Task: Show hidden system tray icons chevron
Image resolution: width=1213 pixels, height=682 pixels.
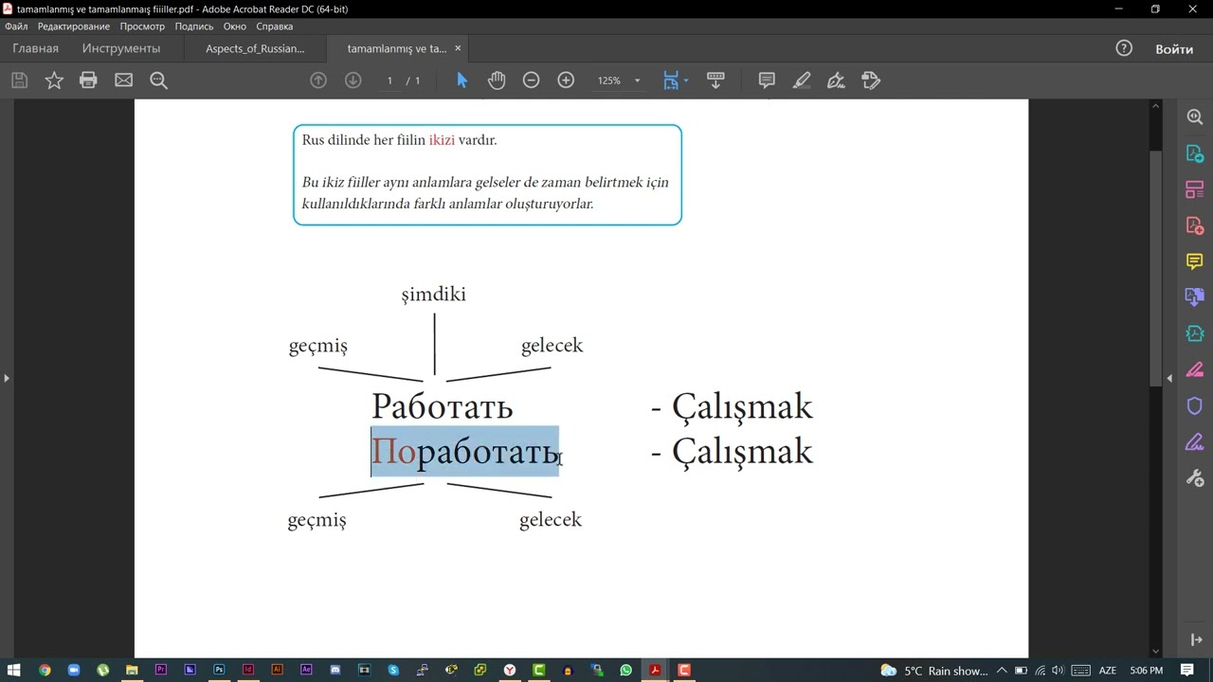Action: point(1002,671)
